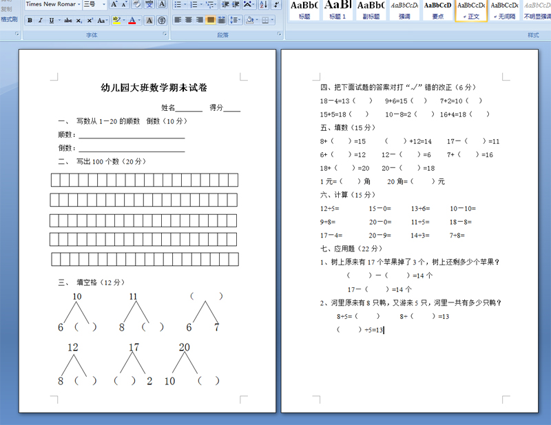Apply the 强调 emphasis style
The height and width of the screenshot is (425, 551).
click(x=404, y=10)
